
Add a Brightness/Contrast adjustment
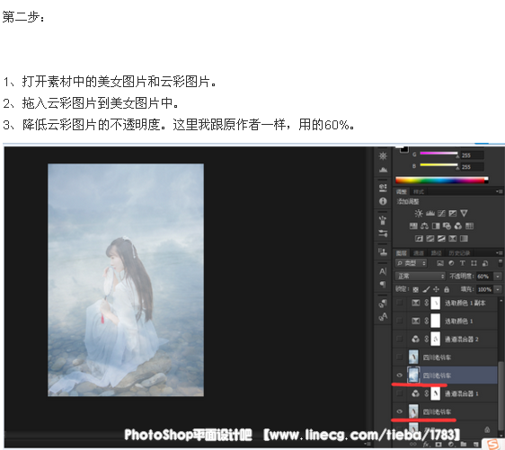[x=419, y=213]
